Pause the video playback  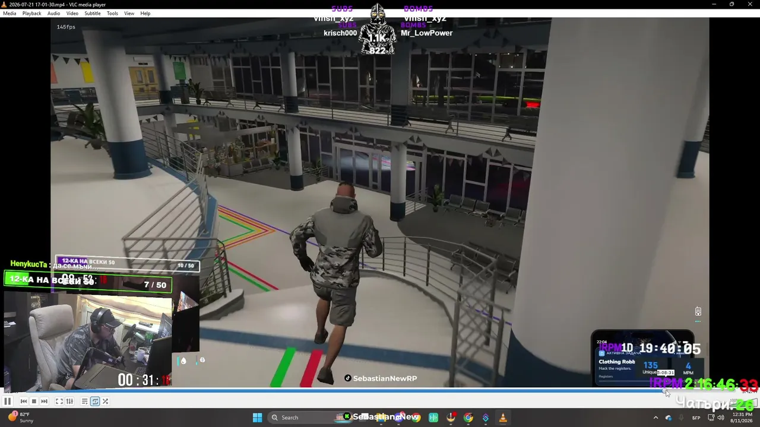coord(7,401)
